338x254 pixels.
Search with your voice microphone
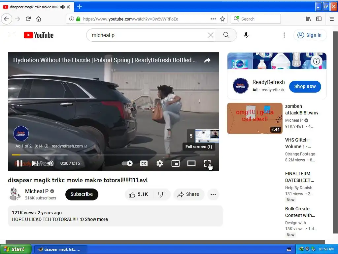pyautogui.click(x=246, y=35)
